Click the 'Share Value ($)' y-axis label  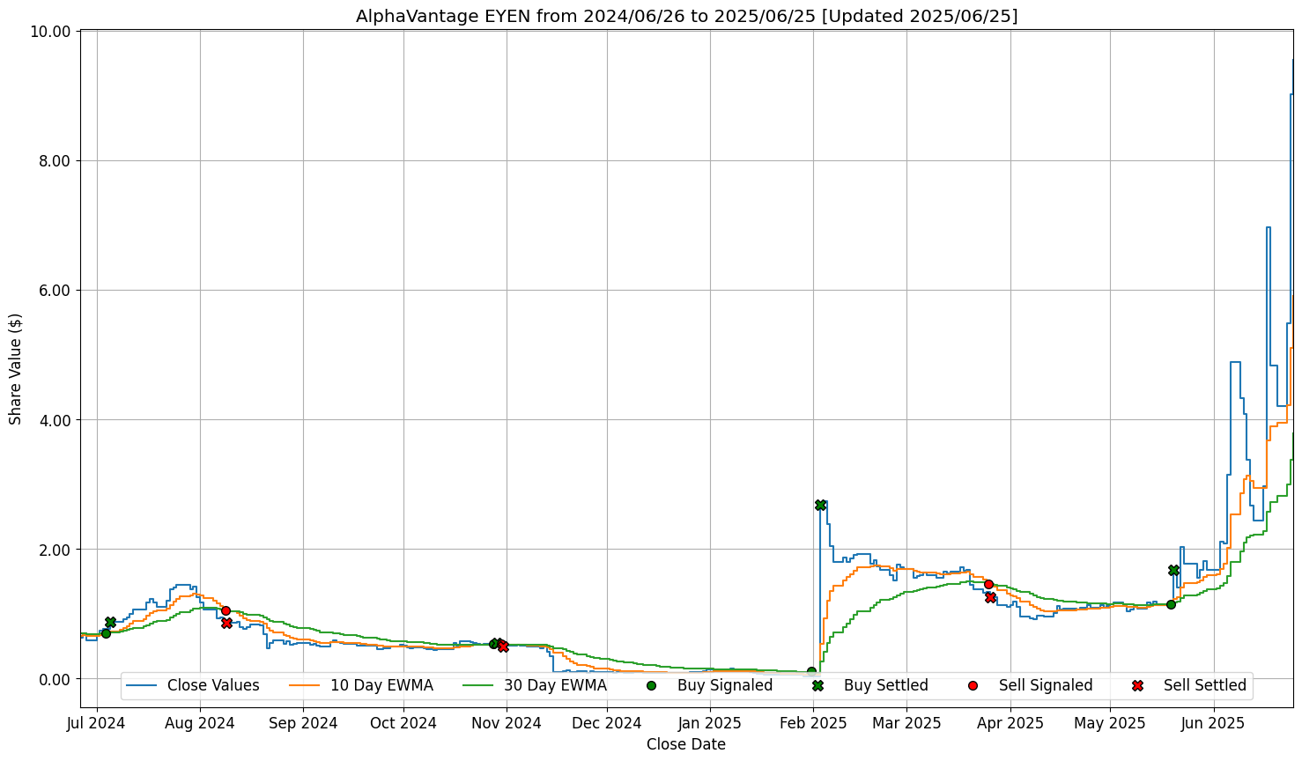[16, 368]
